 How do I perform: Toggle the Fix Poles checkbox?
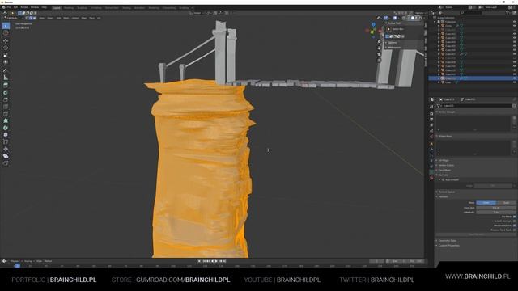(x=514, y=217)
